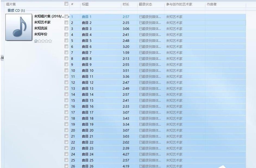Image resolution: width=256 pixels, height=168 pixels.
Task: Uncheck the checkbox for 曲目 12
Action: click(x=66, y=82)
